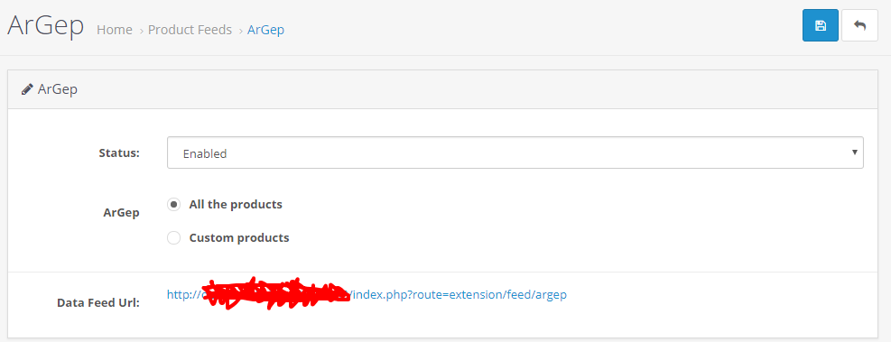Open Product Feeds breadcrumb link

coord(190,30)
